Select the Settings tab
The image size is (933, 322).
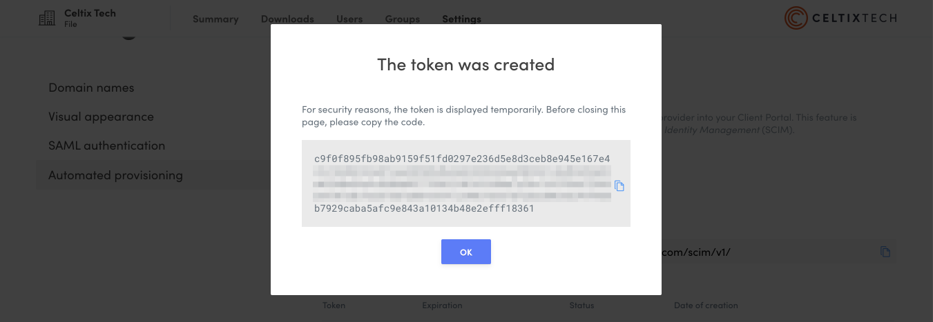[x=461, y=19]
